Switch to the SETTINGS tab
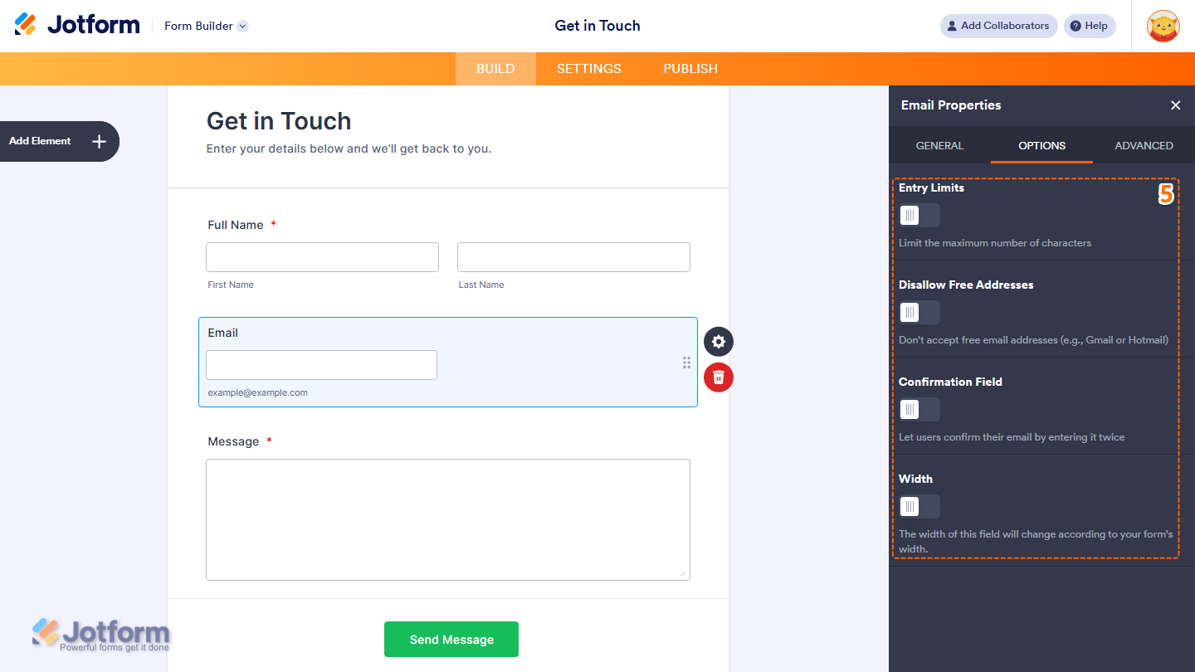Screen dimensions: 1195x672 pyautogui.click(x=588, y=69)
